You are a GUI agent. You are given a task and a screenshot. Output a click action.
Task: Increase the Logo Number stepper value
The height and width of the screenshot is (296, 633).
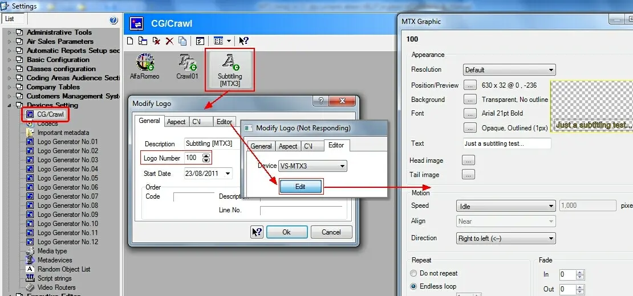(206, 155)
